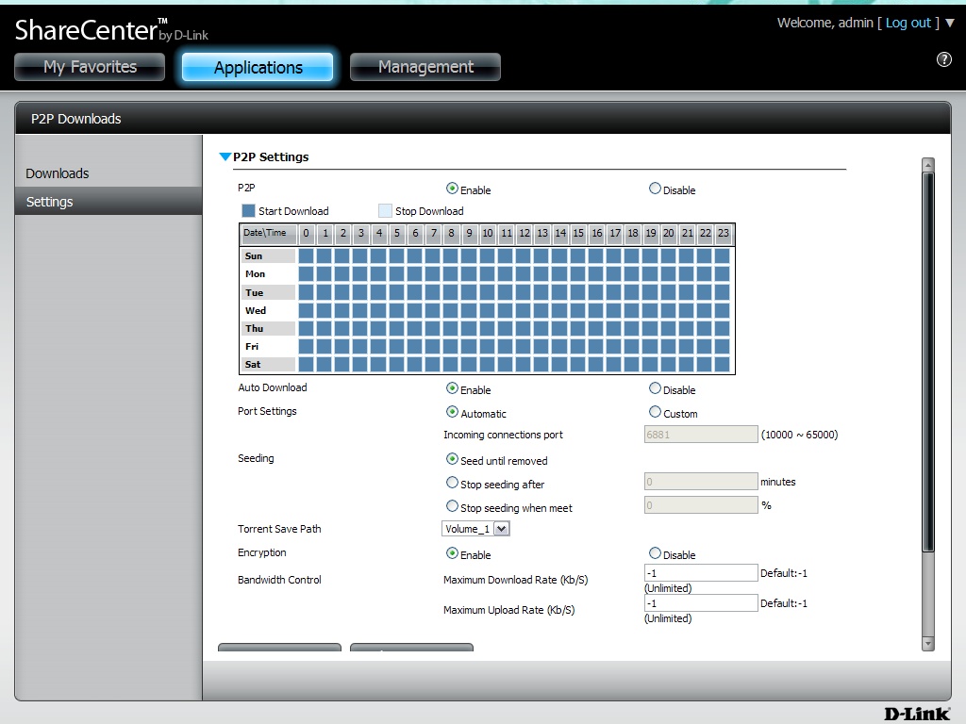The height and width of the screenshot is (724, 966).
Task: Choose Custom port setting
Action: point(655,412)
